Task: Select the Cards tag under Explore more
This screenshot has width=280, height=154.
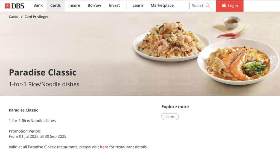Action: point(170,117)
